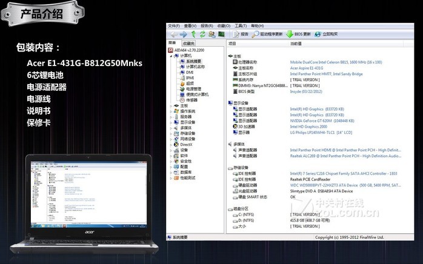Click the green Up arrow toolbar icon
The width and height of the screenshot is (423, 264).
pos(193,35)
